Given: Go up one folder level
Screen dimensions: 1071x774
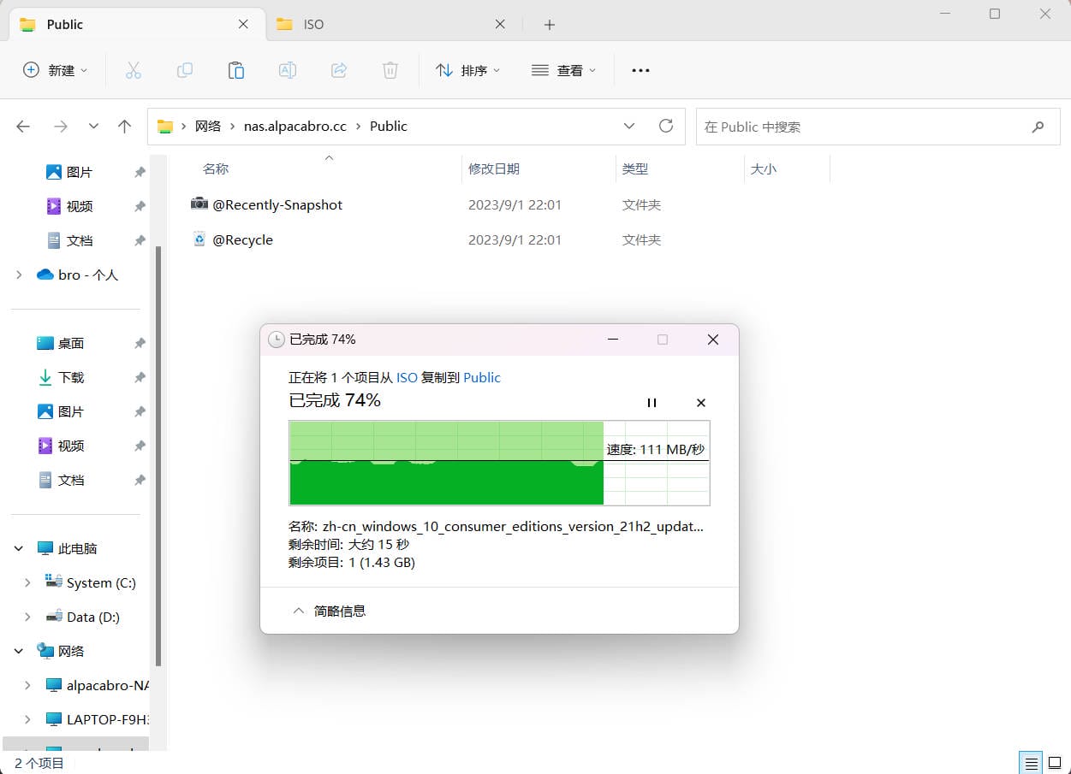Looking at the screenshot, I should tap(124, 127).
